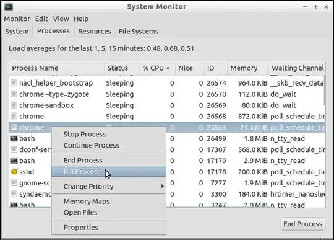Click the sshd process name
The height and width of the screenshot is (240, 334).
click(x=27, y=172)
